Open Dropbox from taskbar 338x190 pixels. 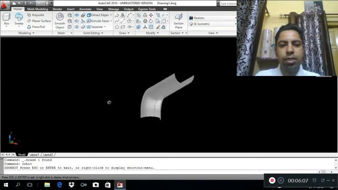click(x=71, y=185)
